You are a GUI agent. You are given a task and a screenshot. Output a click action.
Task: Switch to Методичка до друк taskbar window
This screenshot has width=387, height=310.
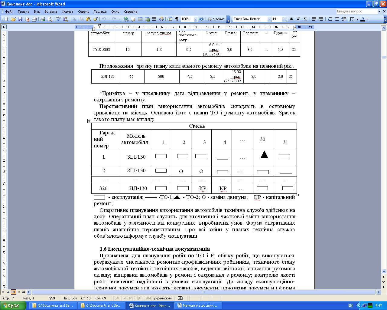click(x=199, y=305)
